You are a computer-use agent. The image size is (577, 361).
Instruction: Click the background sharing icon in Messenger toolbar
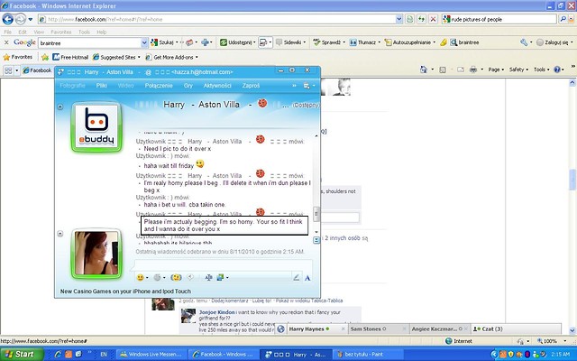click(220, 277)
